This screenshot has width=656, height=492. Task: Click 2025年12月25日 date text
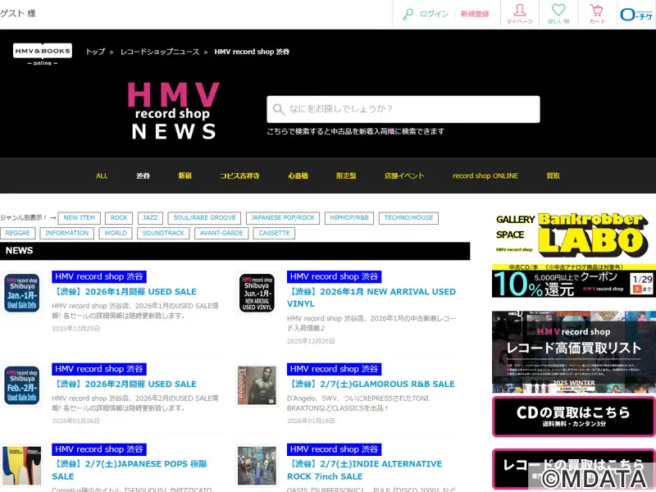(75, 329)
